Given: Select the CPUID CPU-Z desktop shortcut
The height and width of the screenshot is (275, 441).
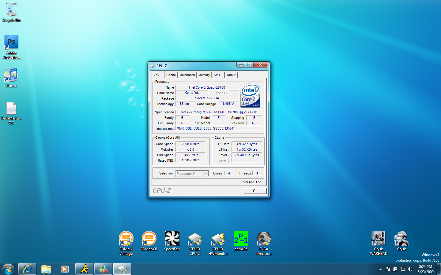Looking at the screenshot, I should [195, 243].
